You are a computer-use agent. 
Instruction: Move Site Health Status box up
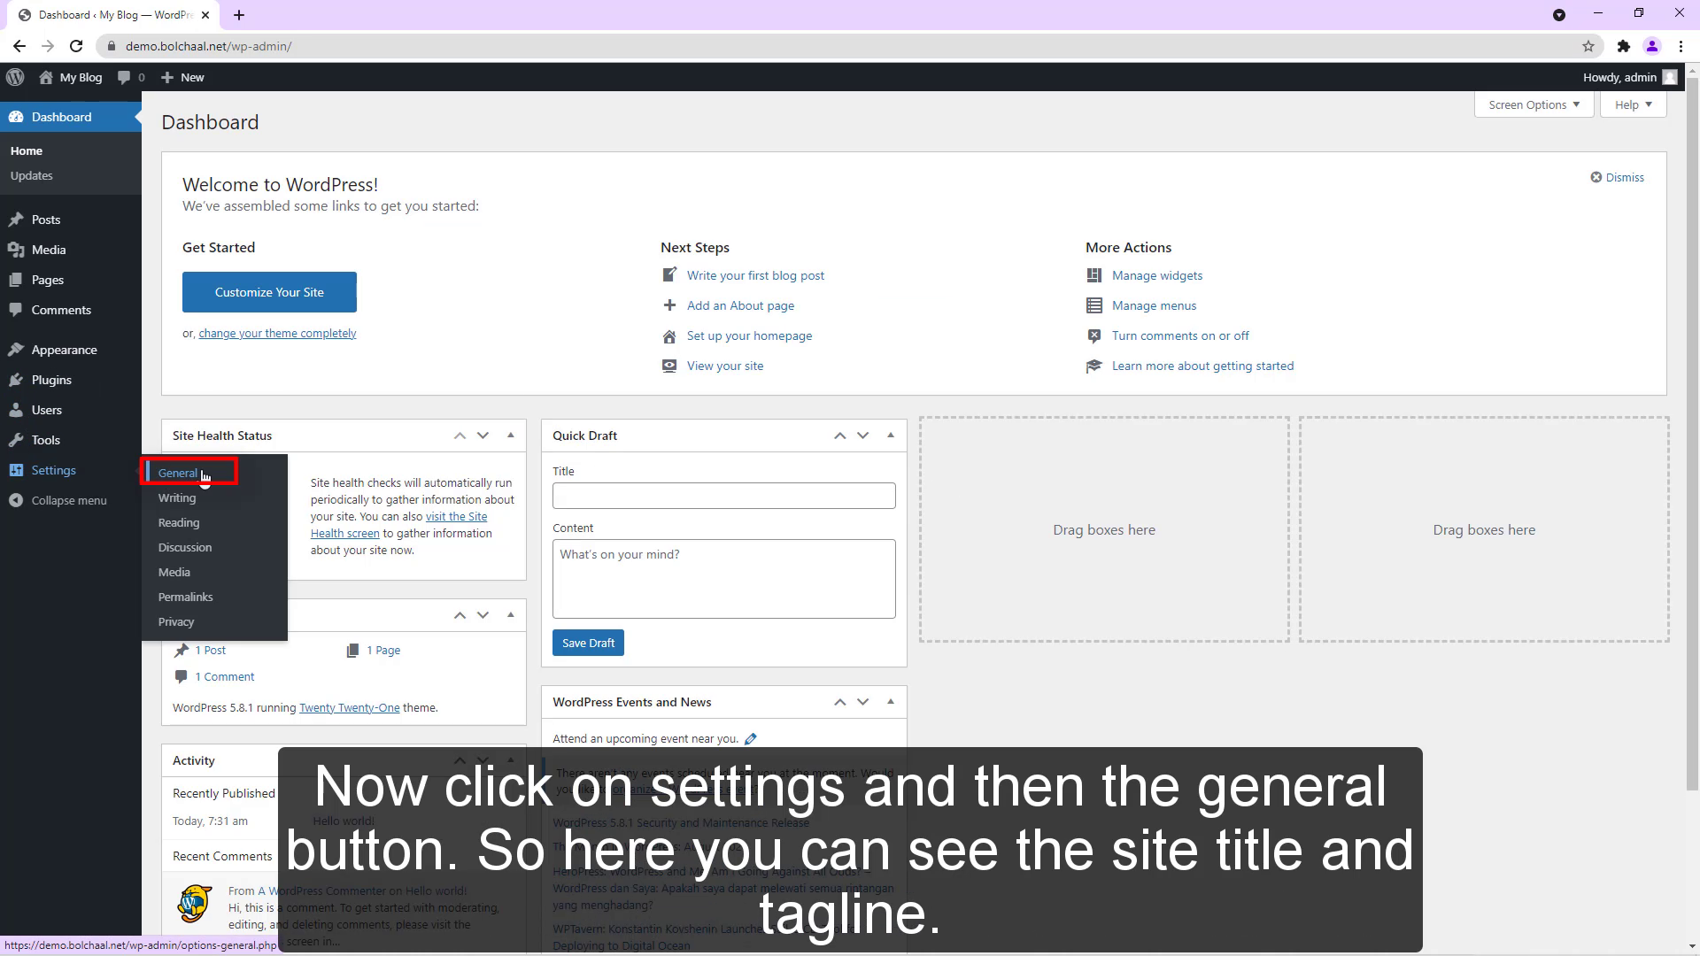pos(460,436)
